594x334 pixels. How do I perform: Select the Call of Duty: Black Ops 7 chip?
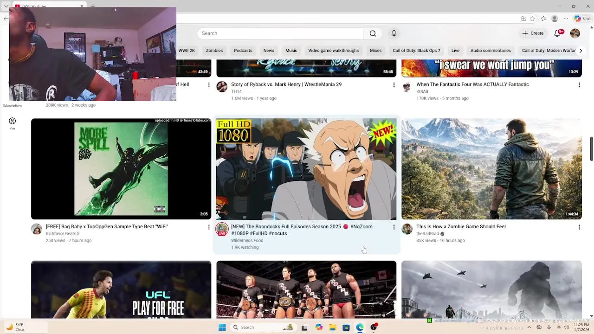point(416,51)
